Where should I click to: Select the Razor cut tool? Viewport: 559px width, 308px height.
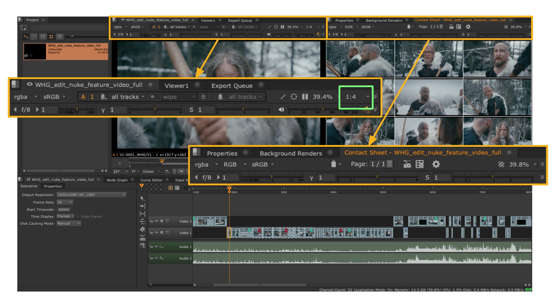[142, 229]
